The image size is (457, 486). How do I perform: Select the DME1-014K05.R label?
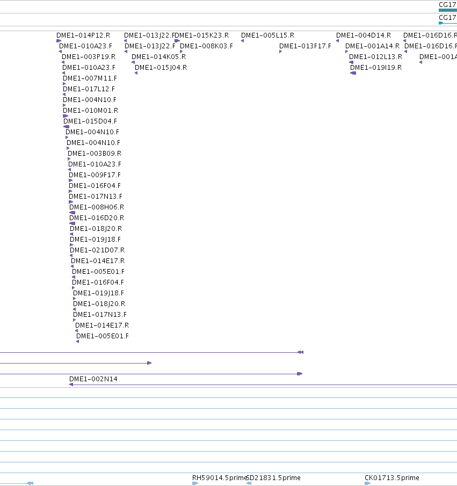coord(158,57)
